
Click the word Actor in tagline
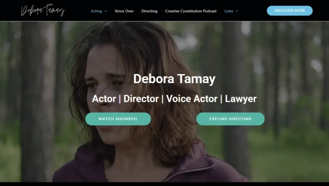104,99
